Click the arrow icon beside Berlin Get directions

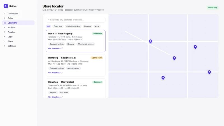(x=62, y=48)
